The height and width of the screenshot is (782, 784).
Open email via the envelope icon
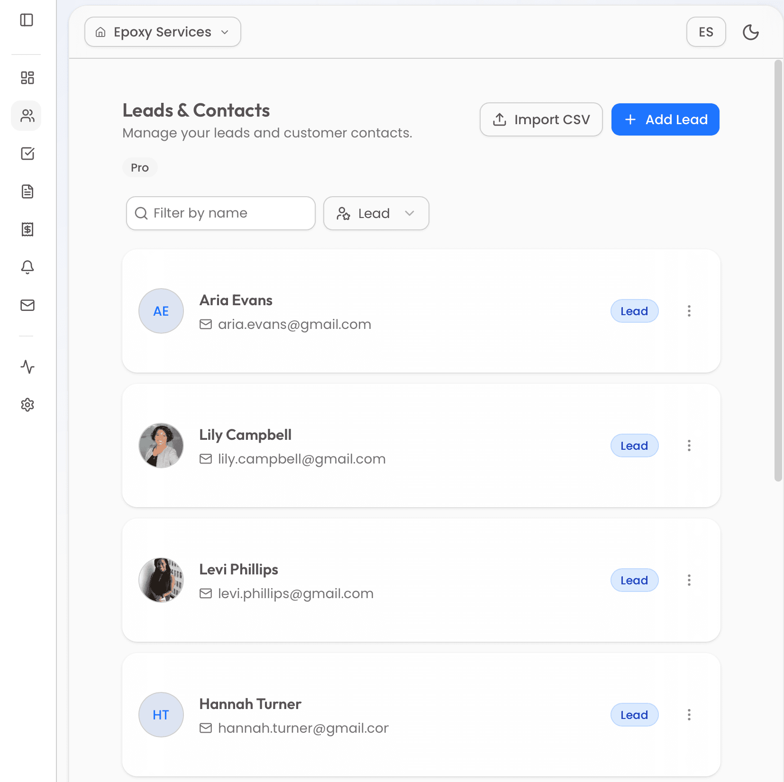click(27, 305)
